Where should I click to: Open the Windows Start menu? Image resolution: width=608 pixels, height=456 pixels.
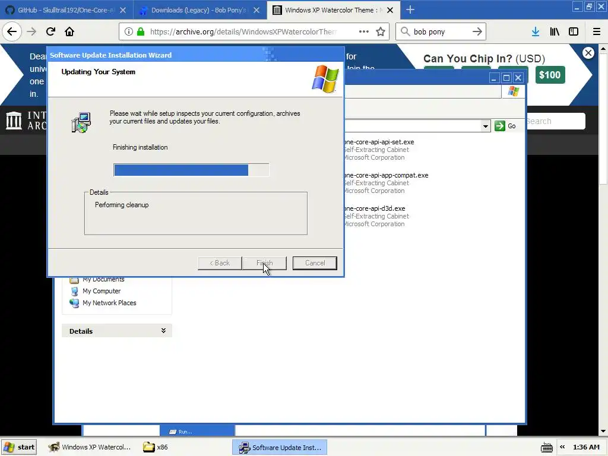point(19,447)
